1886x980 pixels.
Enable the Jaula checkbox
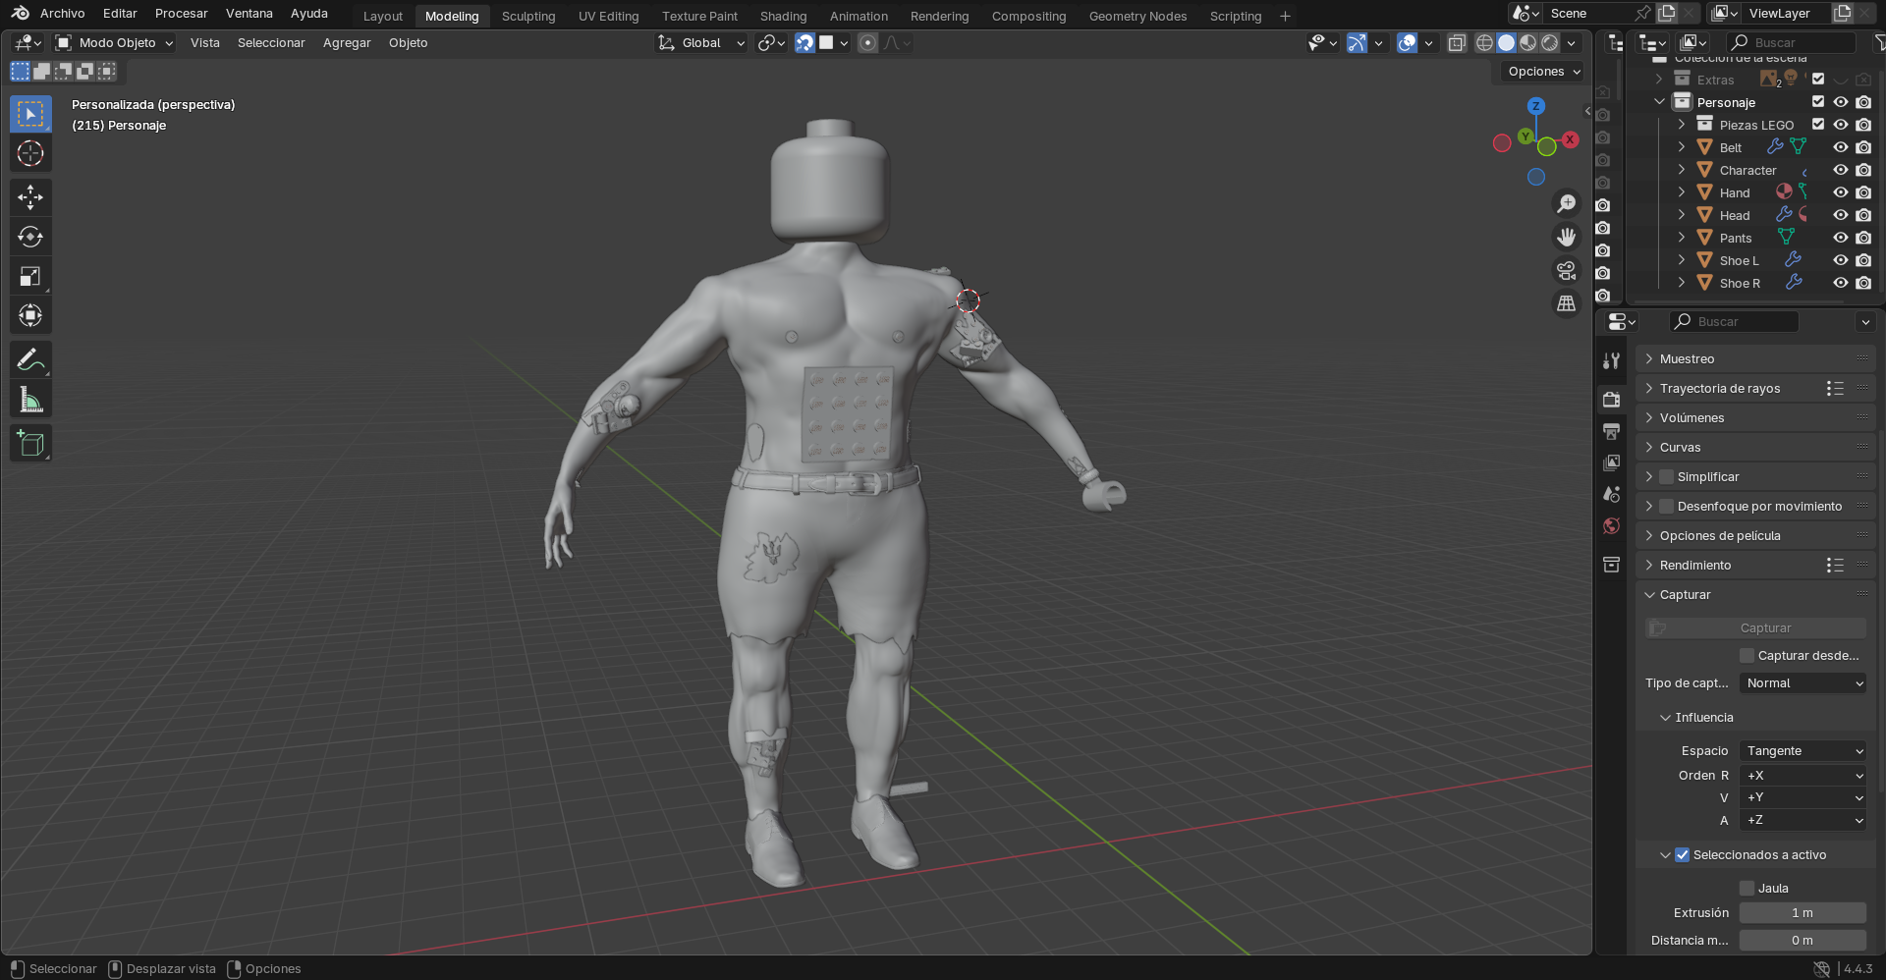(x=1747, y=889)
